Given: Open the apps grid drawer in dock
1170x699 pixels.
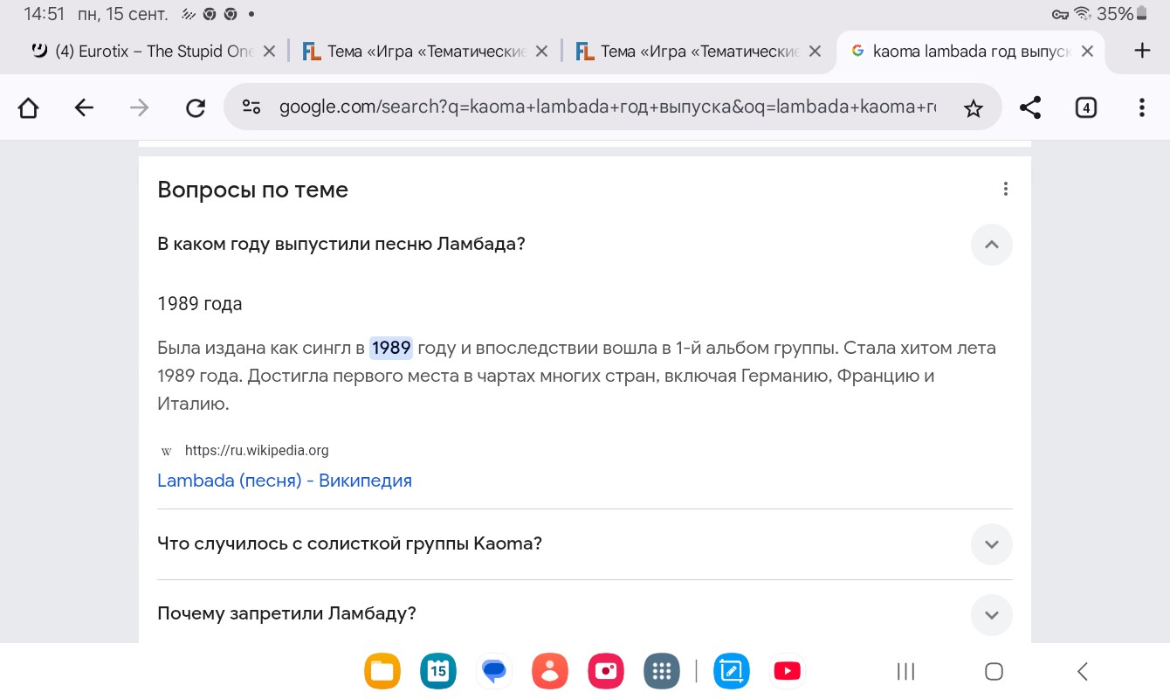Looking at the screenshot, I should pos(662,671).
